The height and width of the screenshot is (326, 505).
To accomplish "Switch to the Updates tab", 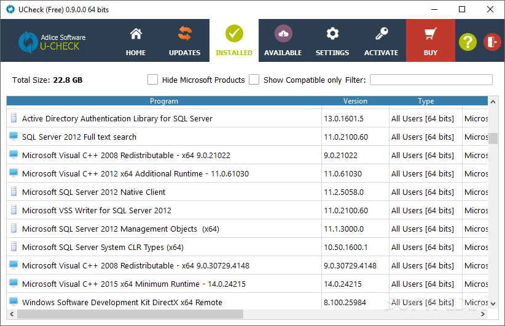I will click(x=184, y=40).
